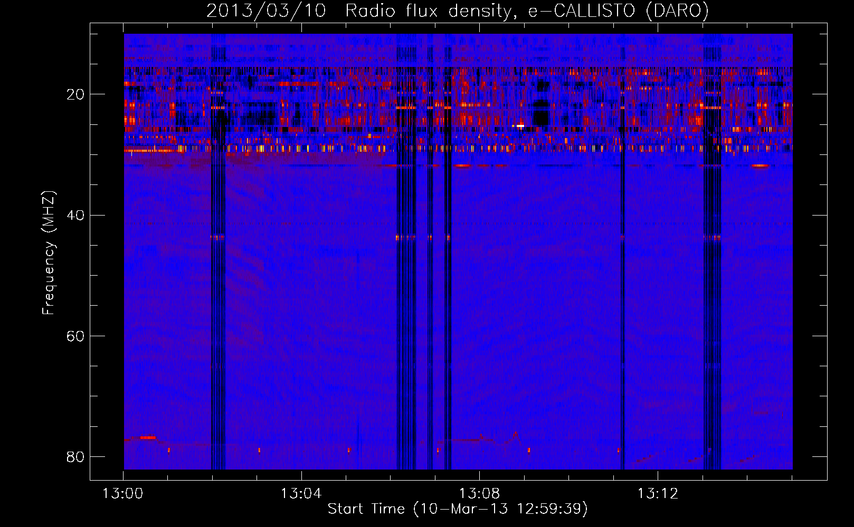Viewport: 854px width, 527px height.
Task: Click the "40" frequency tick label
Action: point(75,215)
